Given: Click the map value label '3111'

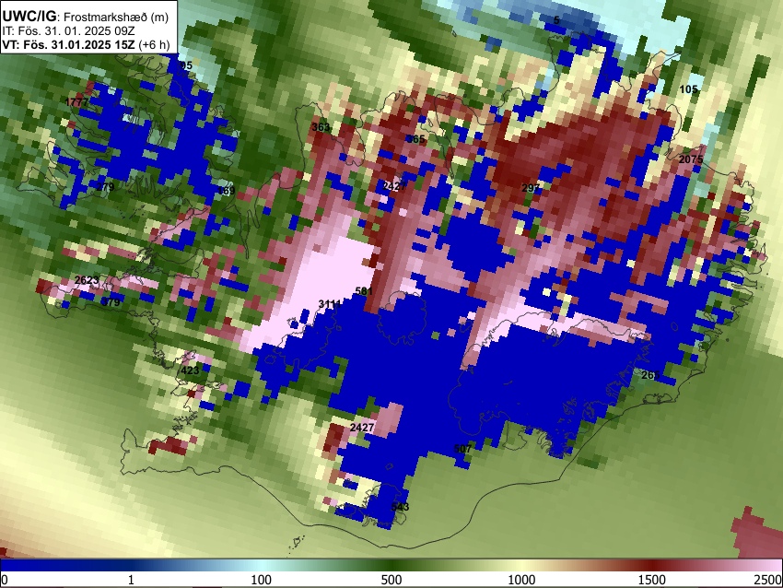Looking at the screenshot, I should coord(330,304).
